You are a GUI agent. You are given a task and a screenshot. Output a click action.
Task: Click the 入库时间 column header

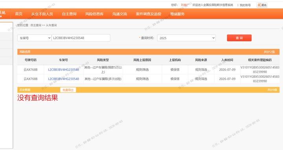tap(227, 60)
